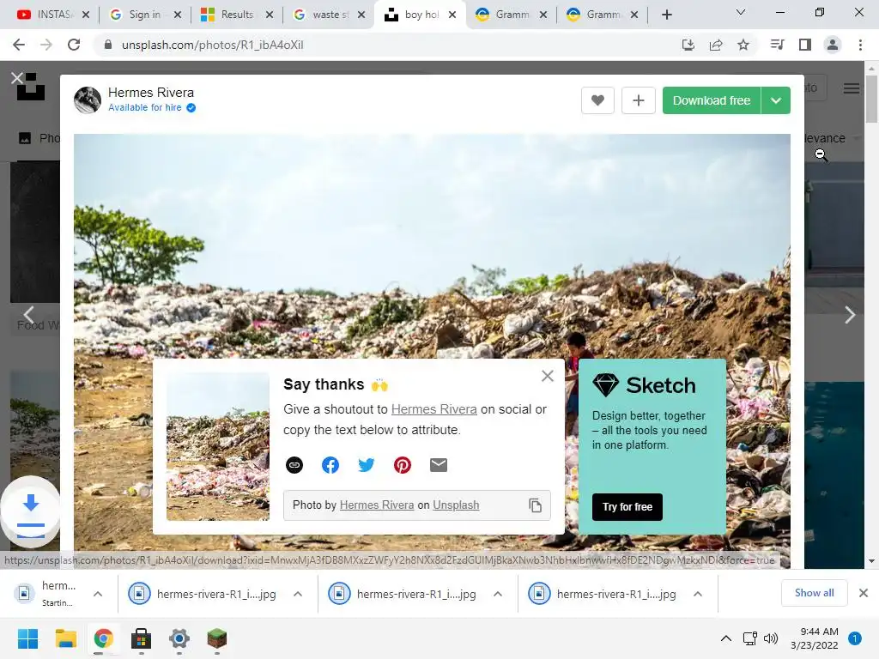Viewport: 879px width, 659px height.
Task: Open the tab search chevron
Action: (741, 12)
